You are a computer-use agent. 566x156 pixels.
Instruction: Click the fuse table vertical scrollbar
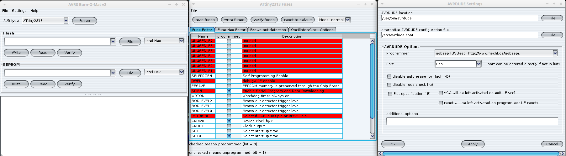tap(372, 81)
